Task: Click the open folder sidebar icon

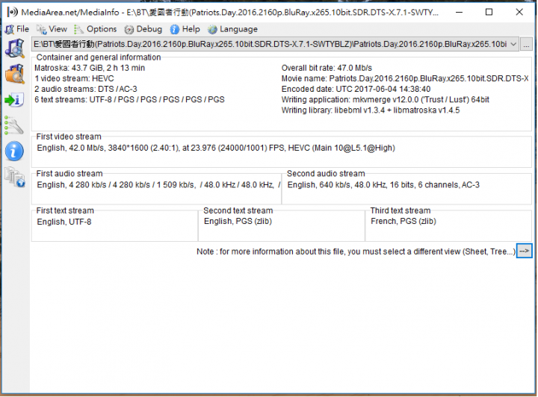Action: pyautogui.click(x=14, y=74)
